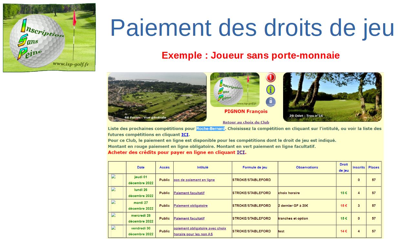Click the Inscrits count '3' for mardi 27

click(x=359, y=206)
